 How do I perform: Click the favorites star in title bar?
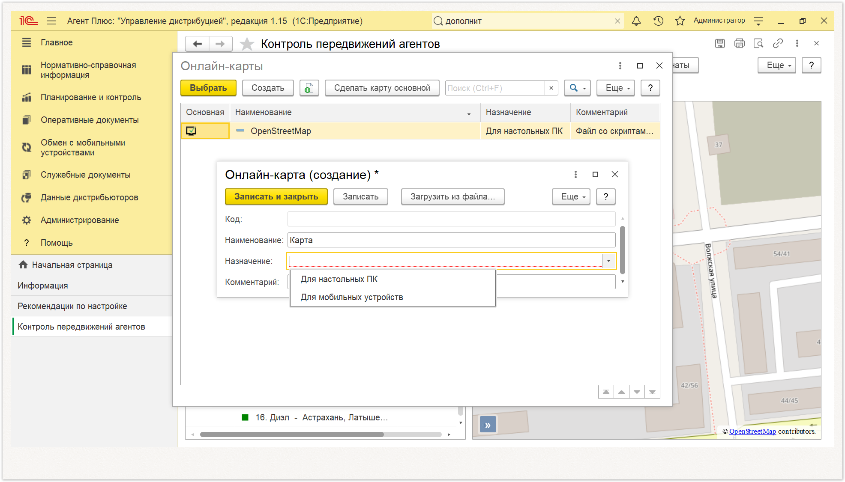tap(680, 21)
